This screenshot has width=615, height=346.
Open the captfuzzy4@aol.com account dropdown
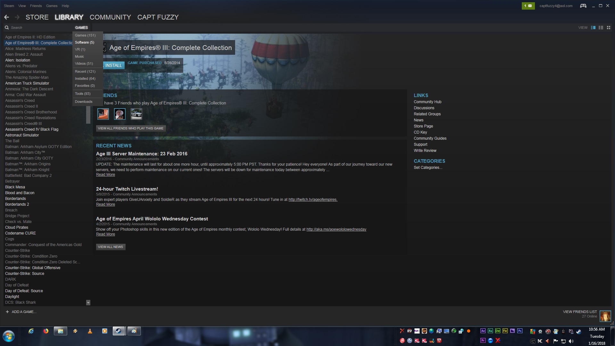coord(556,6)
